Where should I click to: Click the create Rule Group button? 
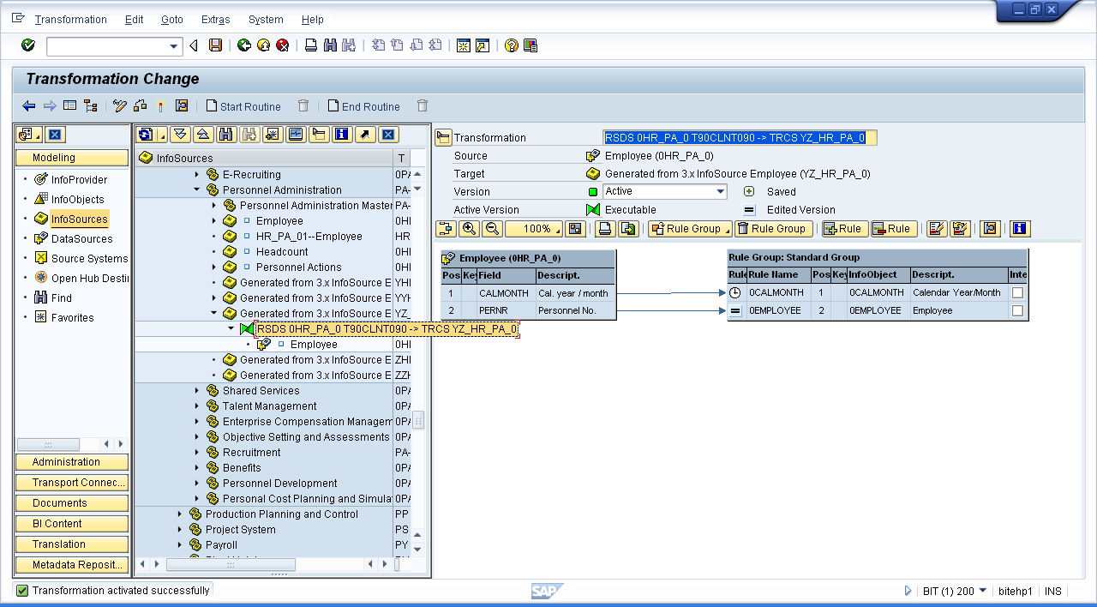point(690,228)
